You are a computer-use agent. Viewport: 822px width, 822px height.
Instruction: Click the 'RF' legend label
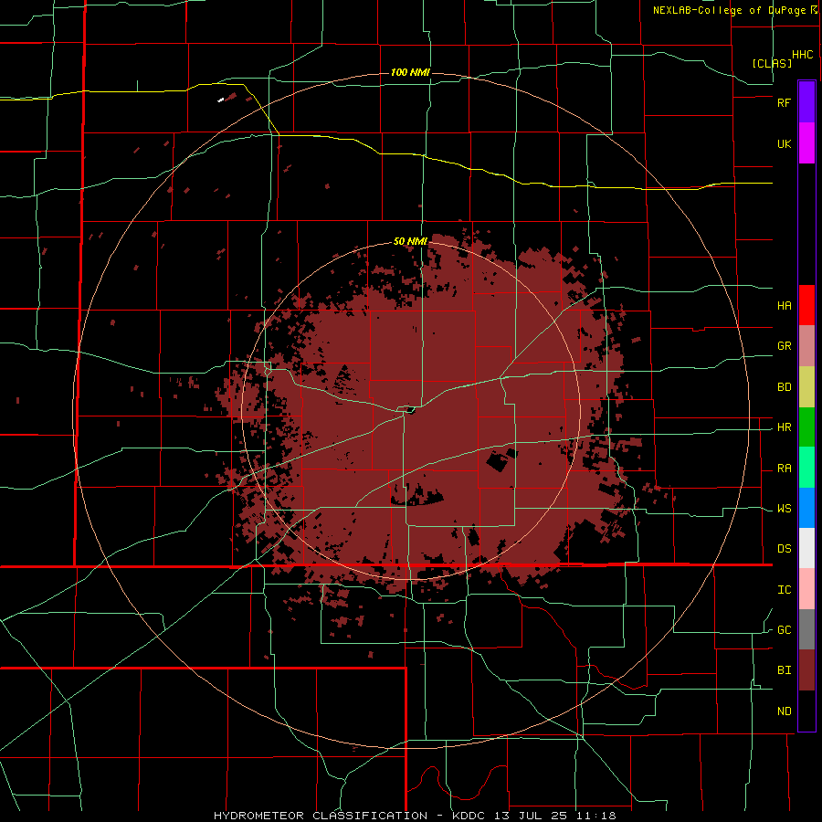784,102
